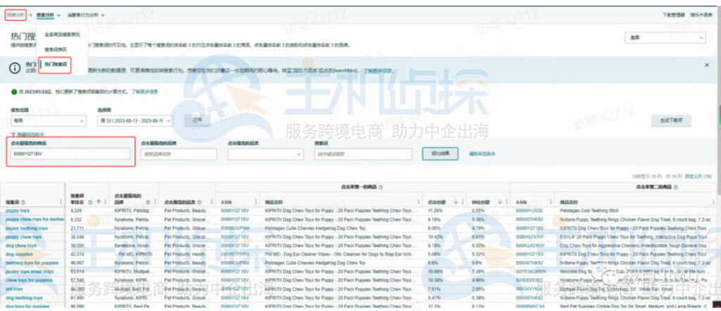This screenshot has height=311, width=721.
Task: Click the clear filter conditions link
Action: click(482, 154)
